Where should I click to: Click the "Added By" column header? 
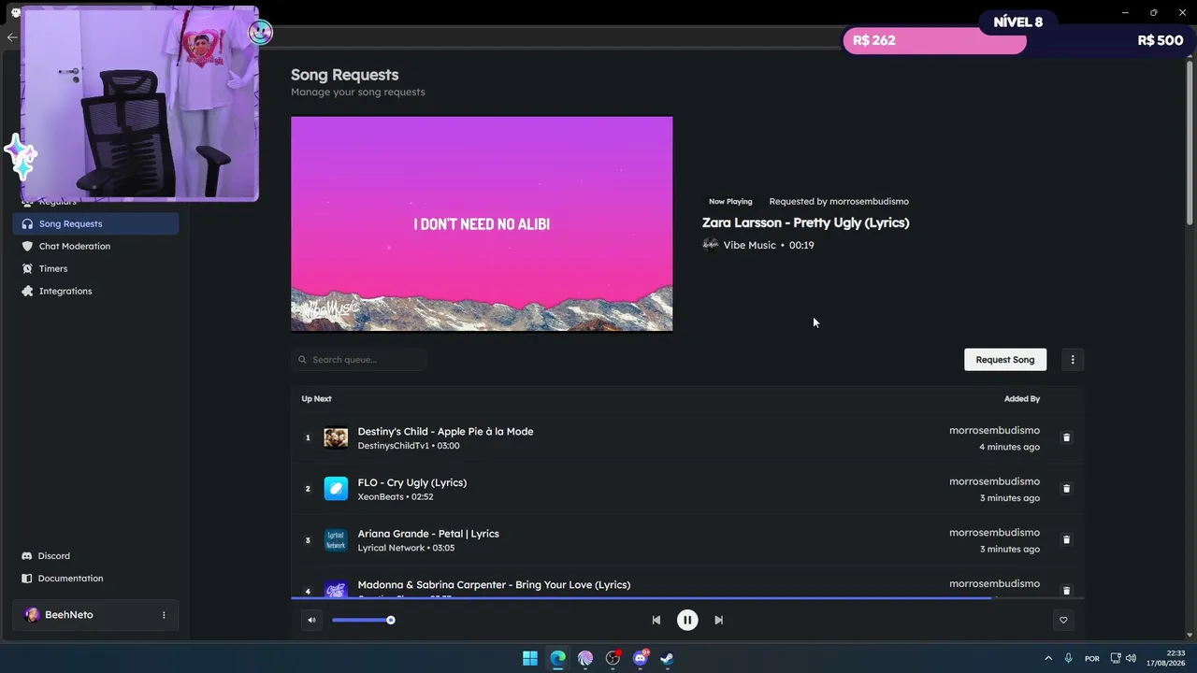[1022, 399]
